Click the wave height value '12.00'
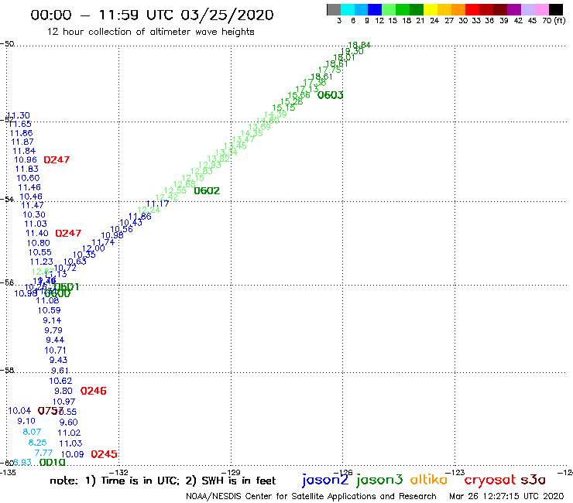 (x=94, y=248)
